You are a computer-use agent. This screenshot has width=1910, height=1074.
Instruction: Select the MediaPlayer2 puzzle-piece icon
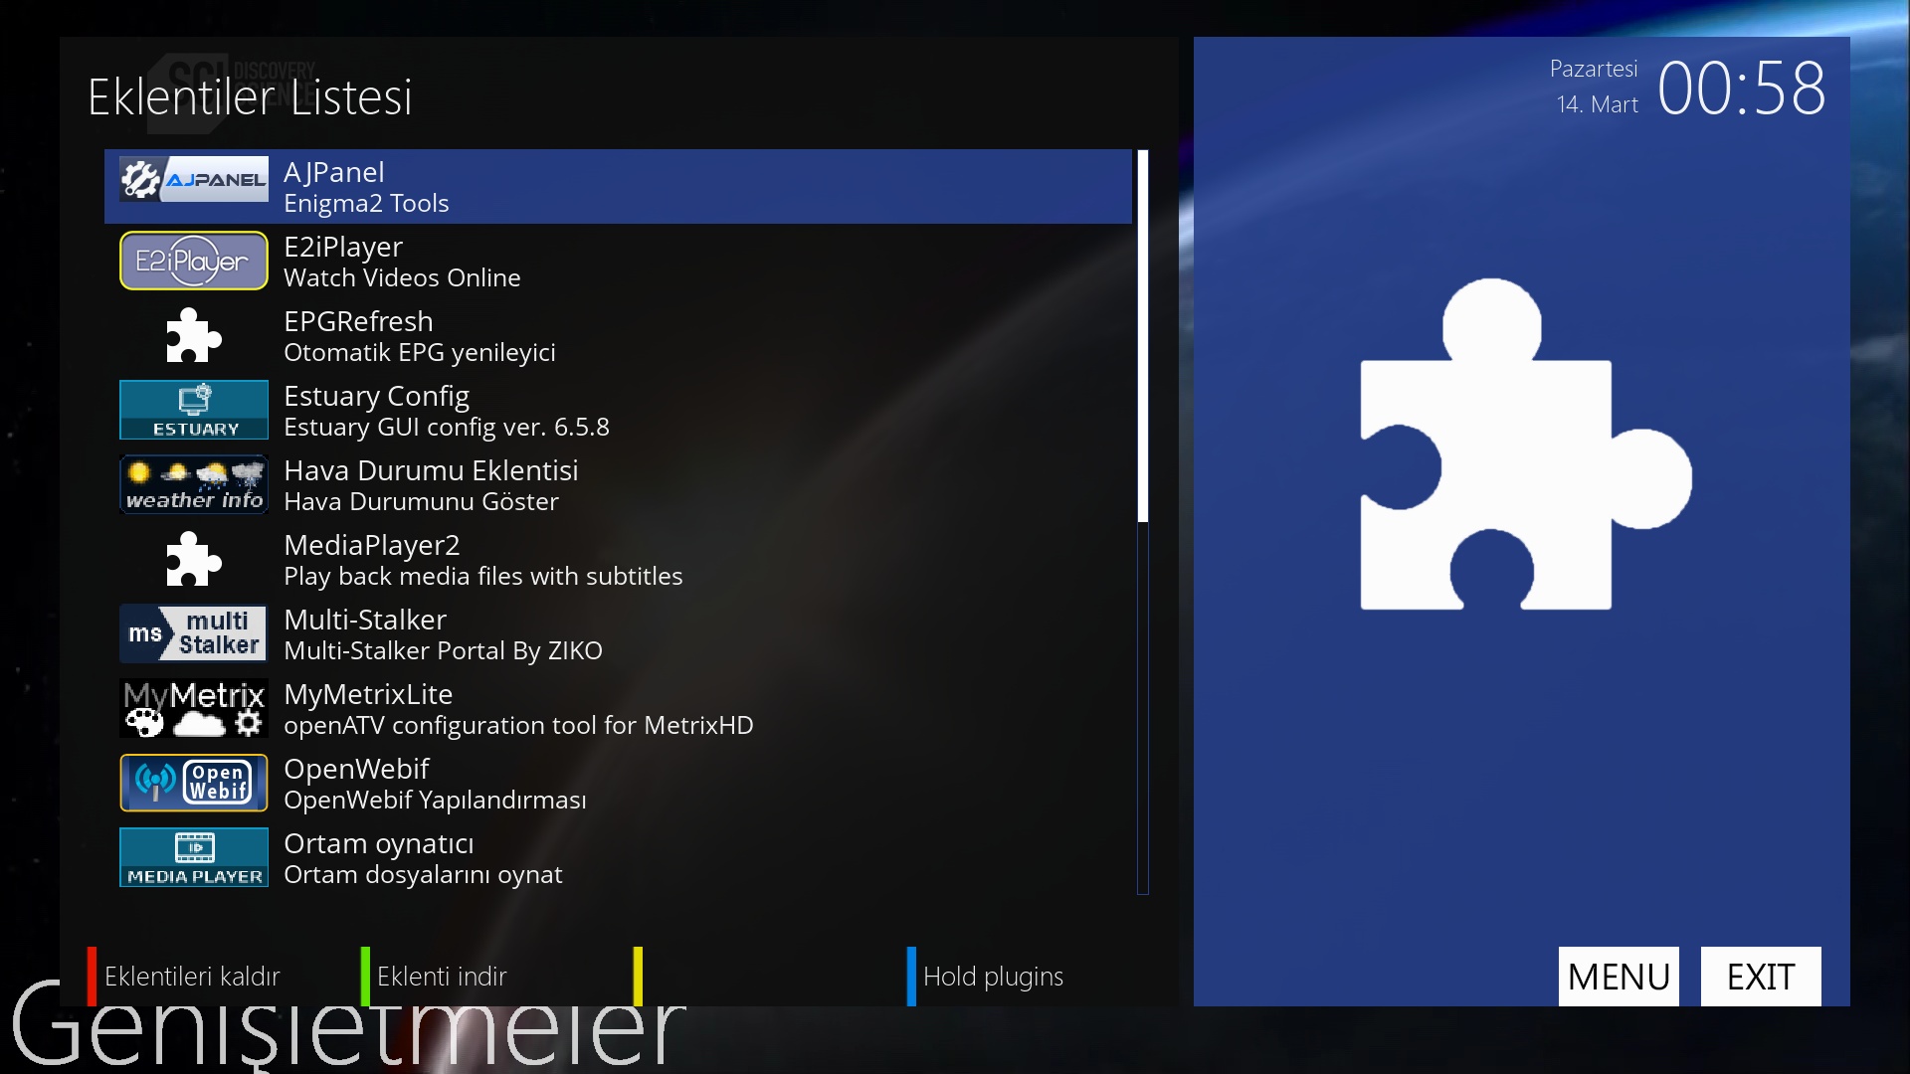point(194,559)
